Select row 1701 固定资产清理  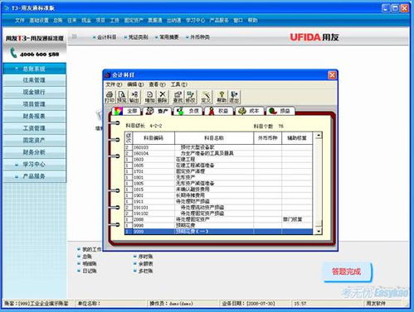[218, 171]
